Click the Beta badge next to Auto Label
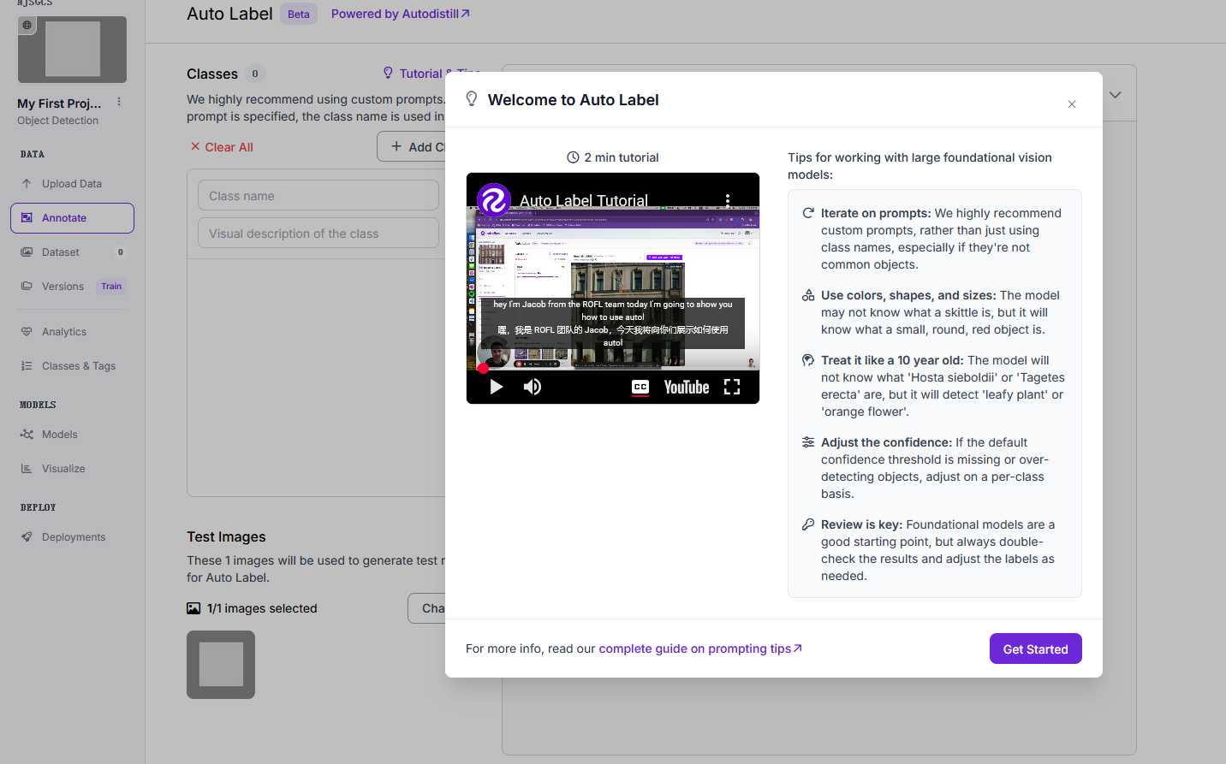This screenshot has height=764, width=1226. pyautogui.click(x=299, y=14)
